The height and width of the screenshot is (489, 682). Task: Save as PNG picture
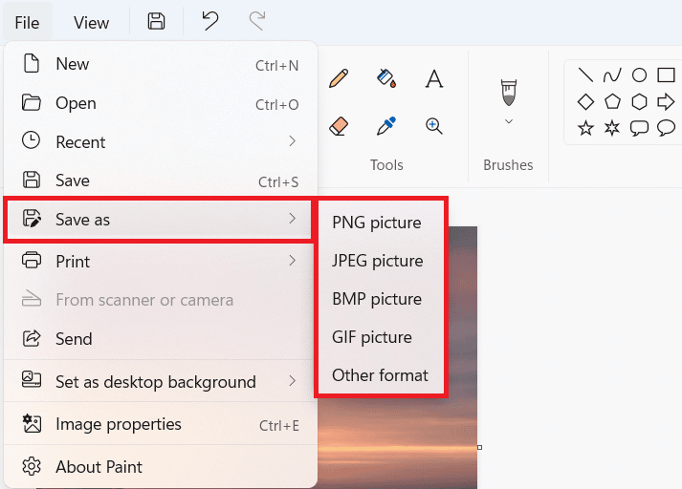click(x=381, y=223)
